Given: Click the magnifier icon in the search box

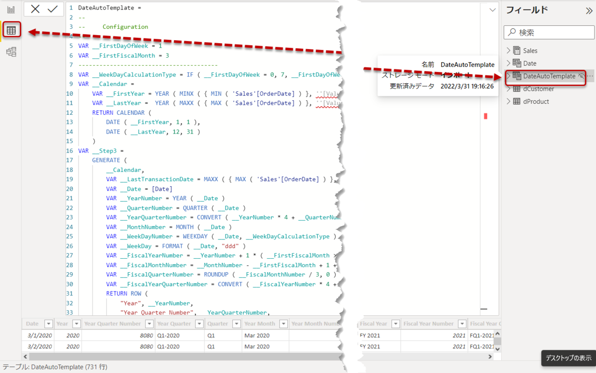Looking at the screenshot, I should (x=512, y=32).
